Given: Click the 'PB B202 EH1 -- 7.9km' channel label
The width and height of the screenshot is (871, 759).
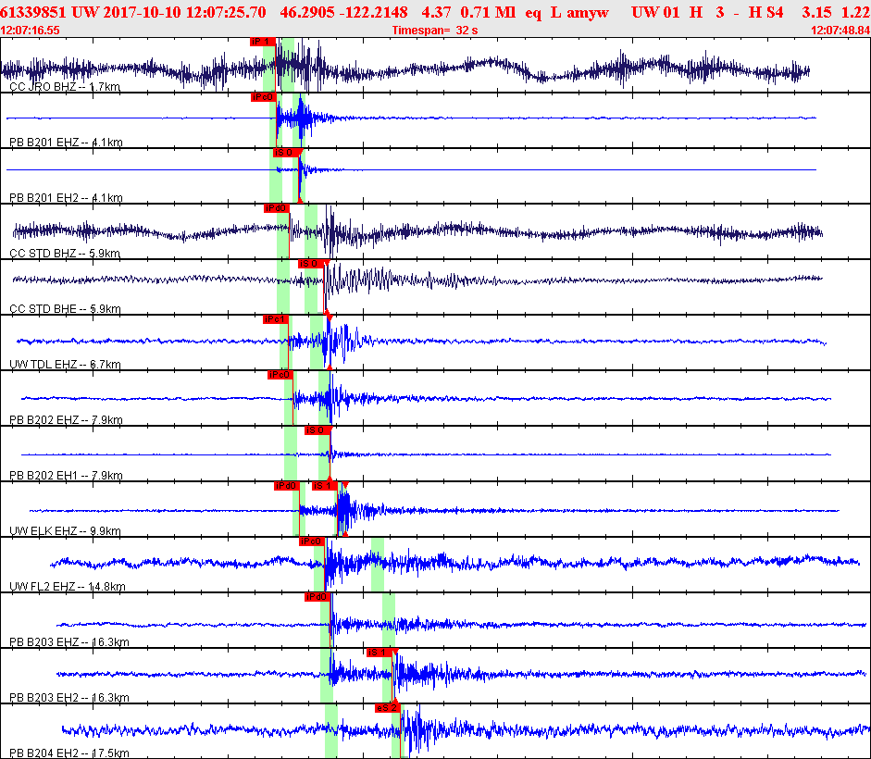Looking at the screenshot, I should point(66,476).
